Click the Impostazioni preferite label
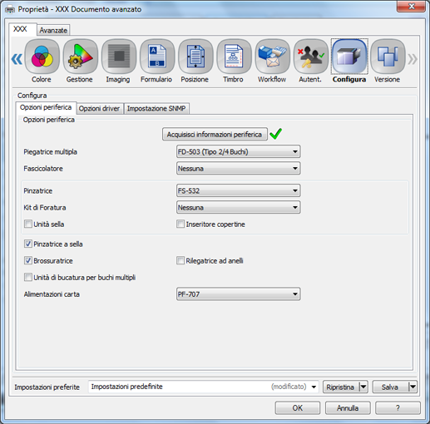 (x=47, y=387)
